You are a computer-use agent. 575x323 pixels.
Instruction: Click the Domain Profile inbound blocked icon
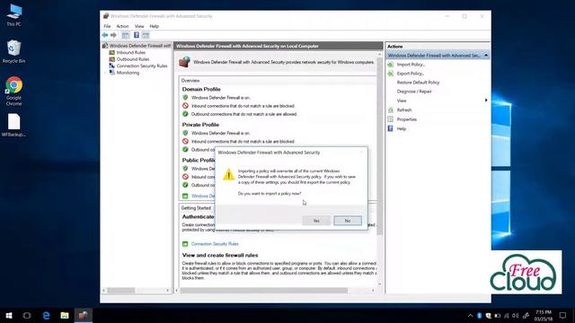click(x=185, y=106)
